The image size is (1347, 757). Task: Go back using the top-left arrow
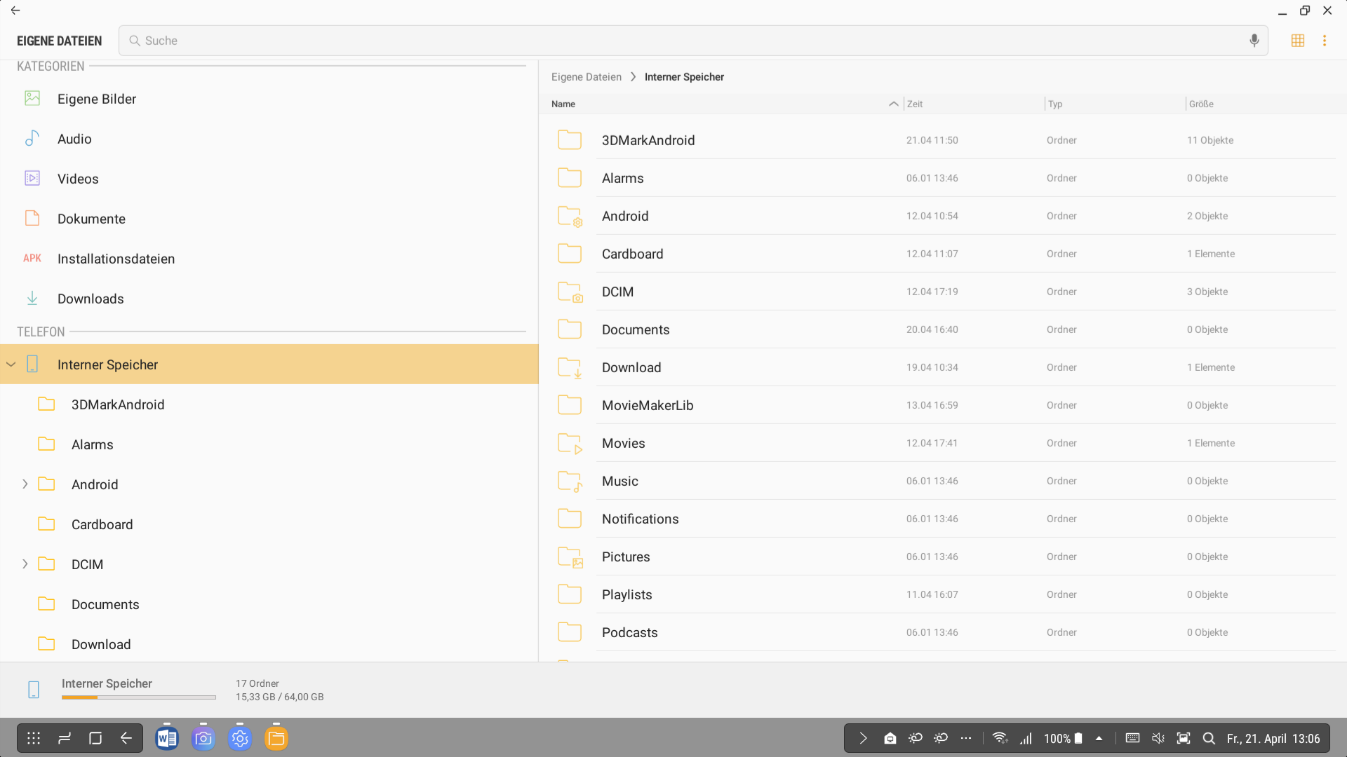tap(15, 11)
